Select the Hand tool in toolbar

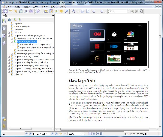(5, 11)
